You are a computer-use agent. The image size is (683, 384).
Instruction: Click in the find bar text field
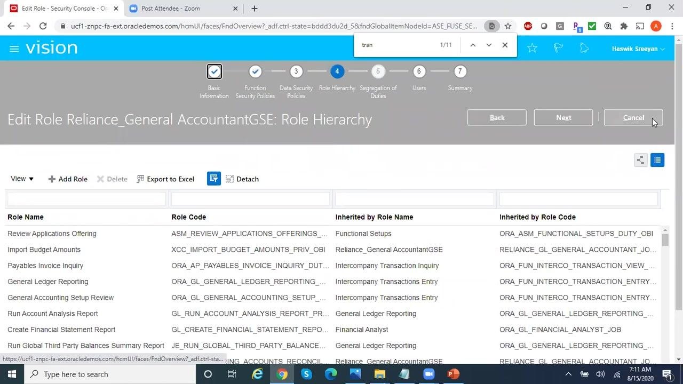398,45
